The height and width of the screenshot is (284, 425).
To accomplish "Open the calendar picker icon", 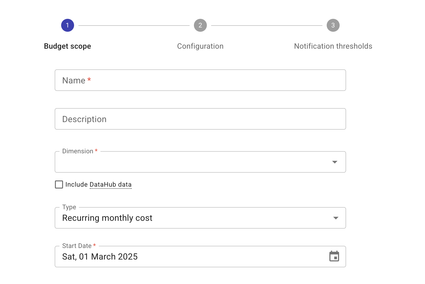I will pyautogui.click(x=334, y=256).
